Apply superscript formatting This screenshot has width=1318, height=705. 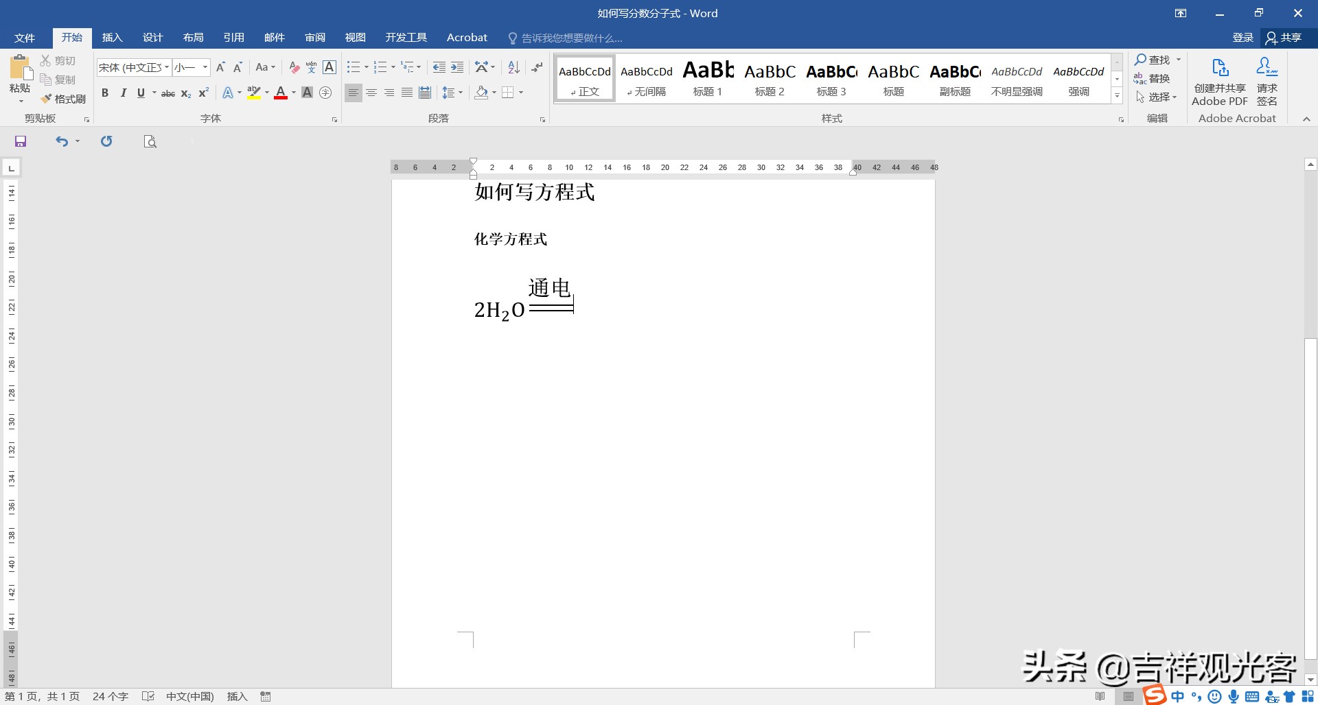(x=202, y=93)
